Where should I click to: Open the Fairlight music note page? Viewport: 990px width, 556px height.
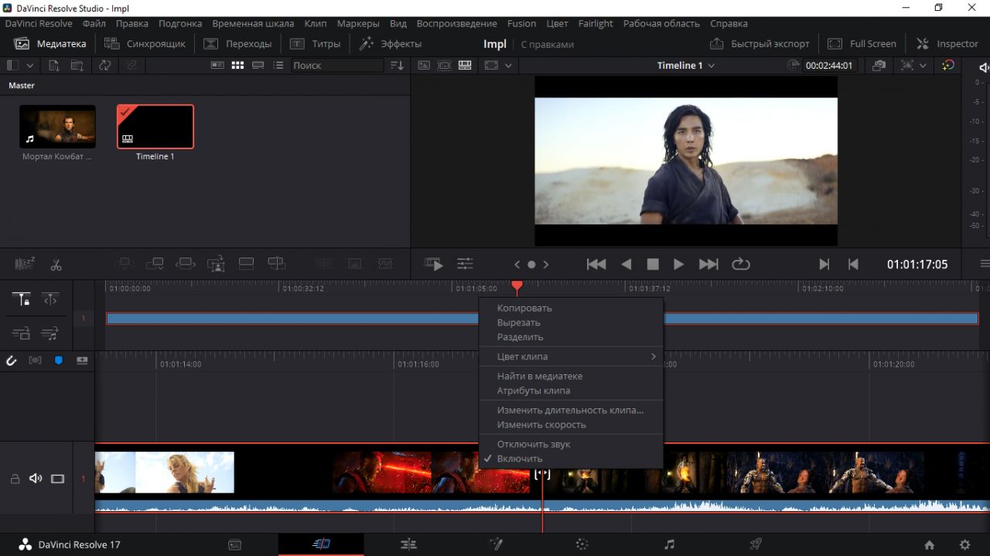[x=670, y=544]
